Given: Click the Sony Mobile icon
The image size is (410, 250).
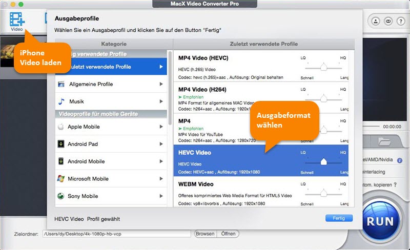Looking at the screenshot, I should click(x=61, y=196).
